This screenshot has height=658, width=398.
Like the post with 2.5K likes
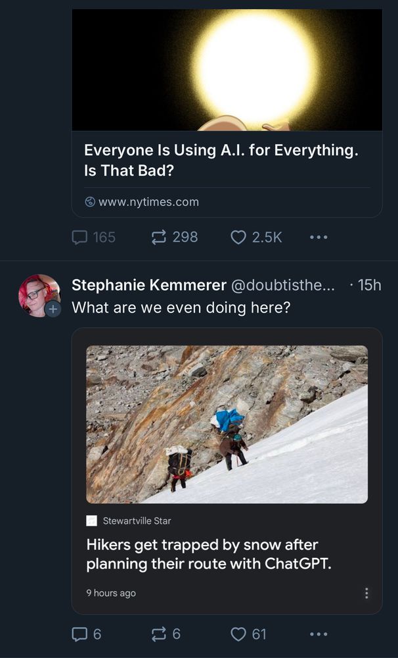[x=238, y=237]
